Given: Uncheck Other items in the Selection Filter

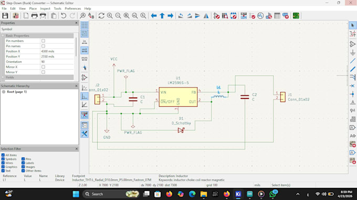Looking at the screenshot, I should pos(23,171).
